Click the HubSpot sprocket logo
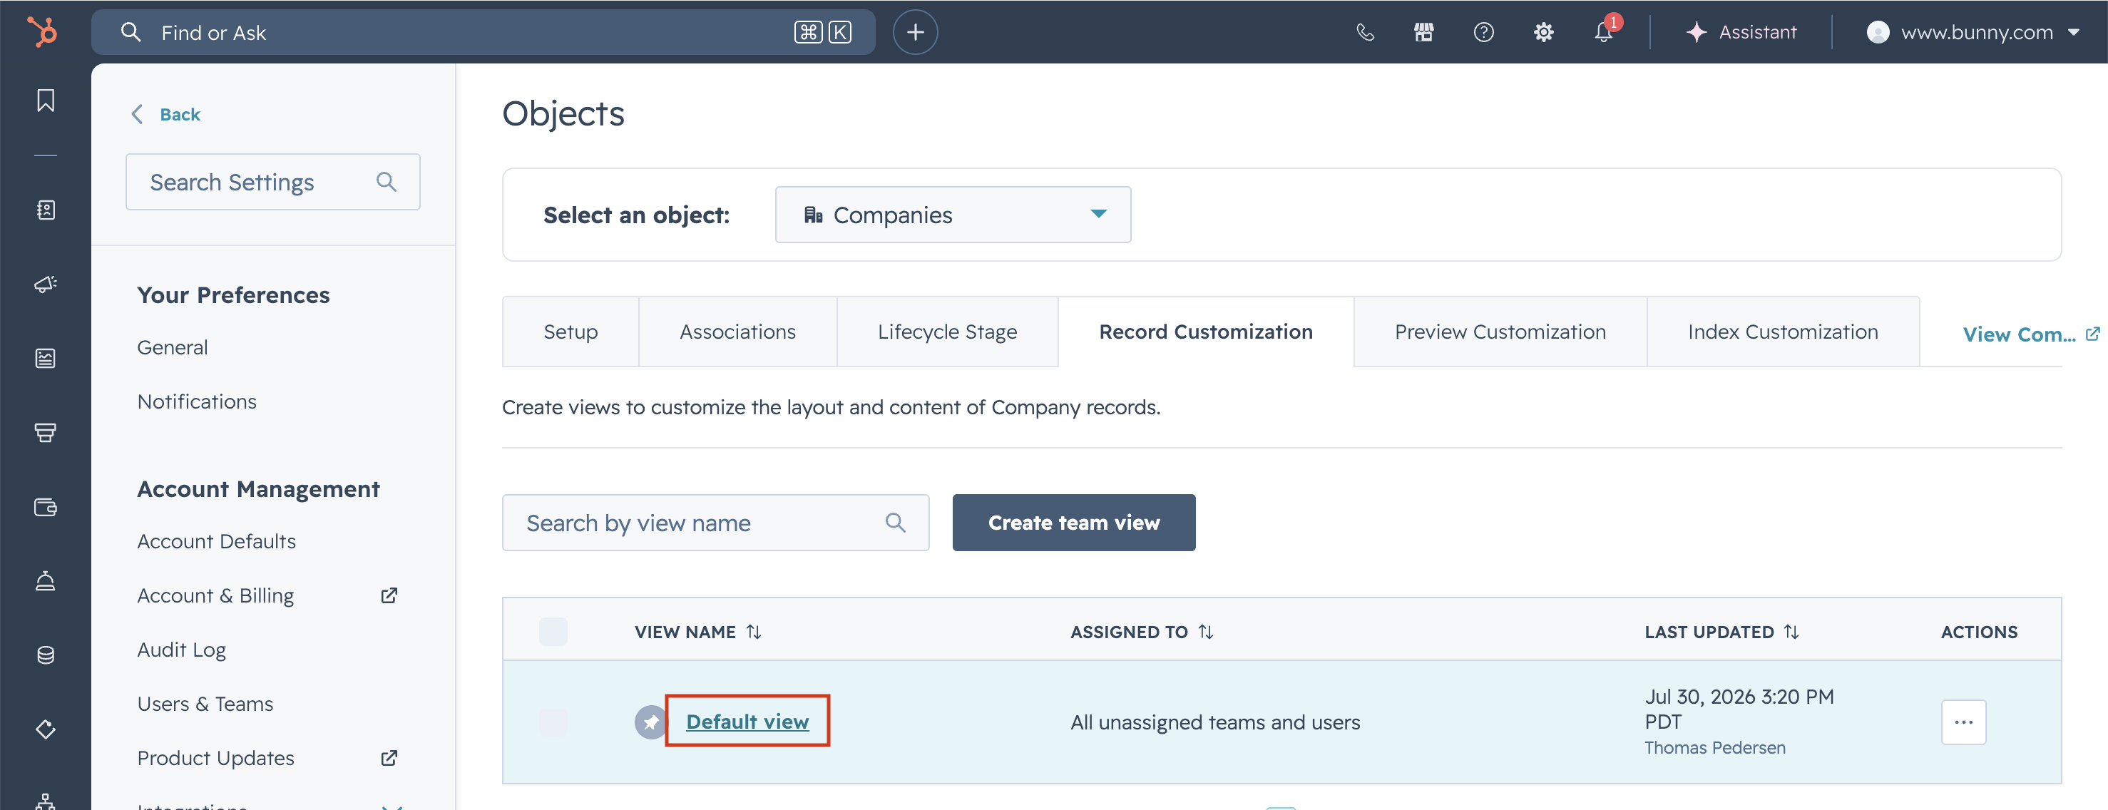Viewport: 2108px width, 810px height. 43,32
